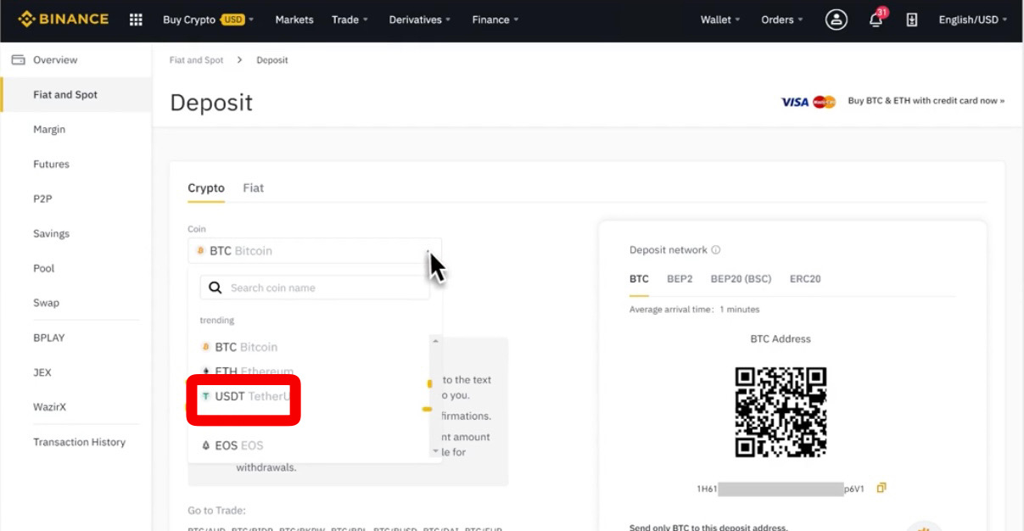Click the Search coin name field

(x=315, y=288)
